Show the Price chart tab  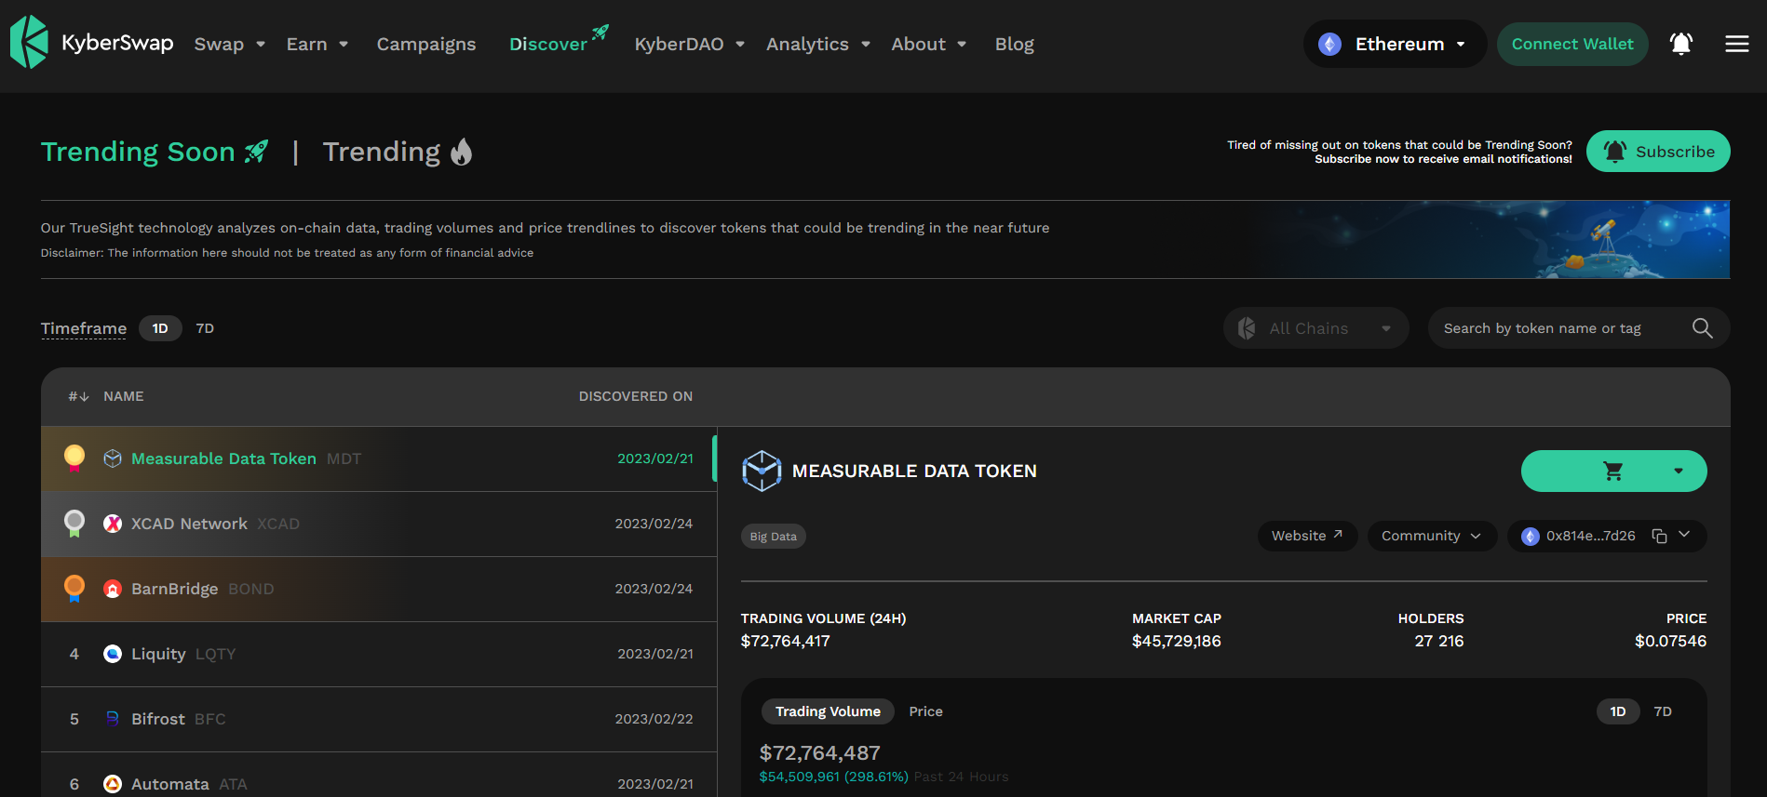[x=925, y=711]
